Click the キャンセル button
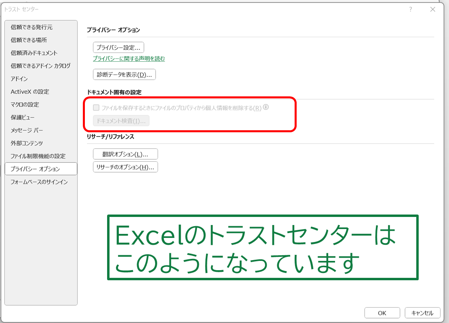The image size is (449, 323). pos(422,313)
